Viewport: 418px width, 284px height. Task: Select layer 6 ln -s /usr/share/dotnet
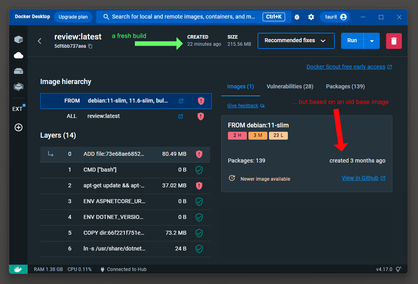125,248
